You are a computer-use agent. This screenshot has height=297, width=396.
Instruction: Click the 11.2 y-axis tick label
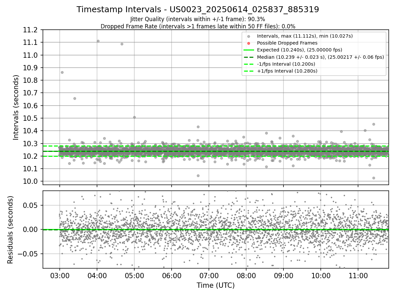pyautogui.click(x=30, y=30)
